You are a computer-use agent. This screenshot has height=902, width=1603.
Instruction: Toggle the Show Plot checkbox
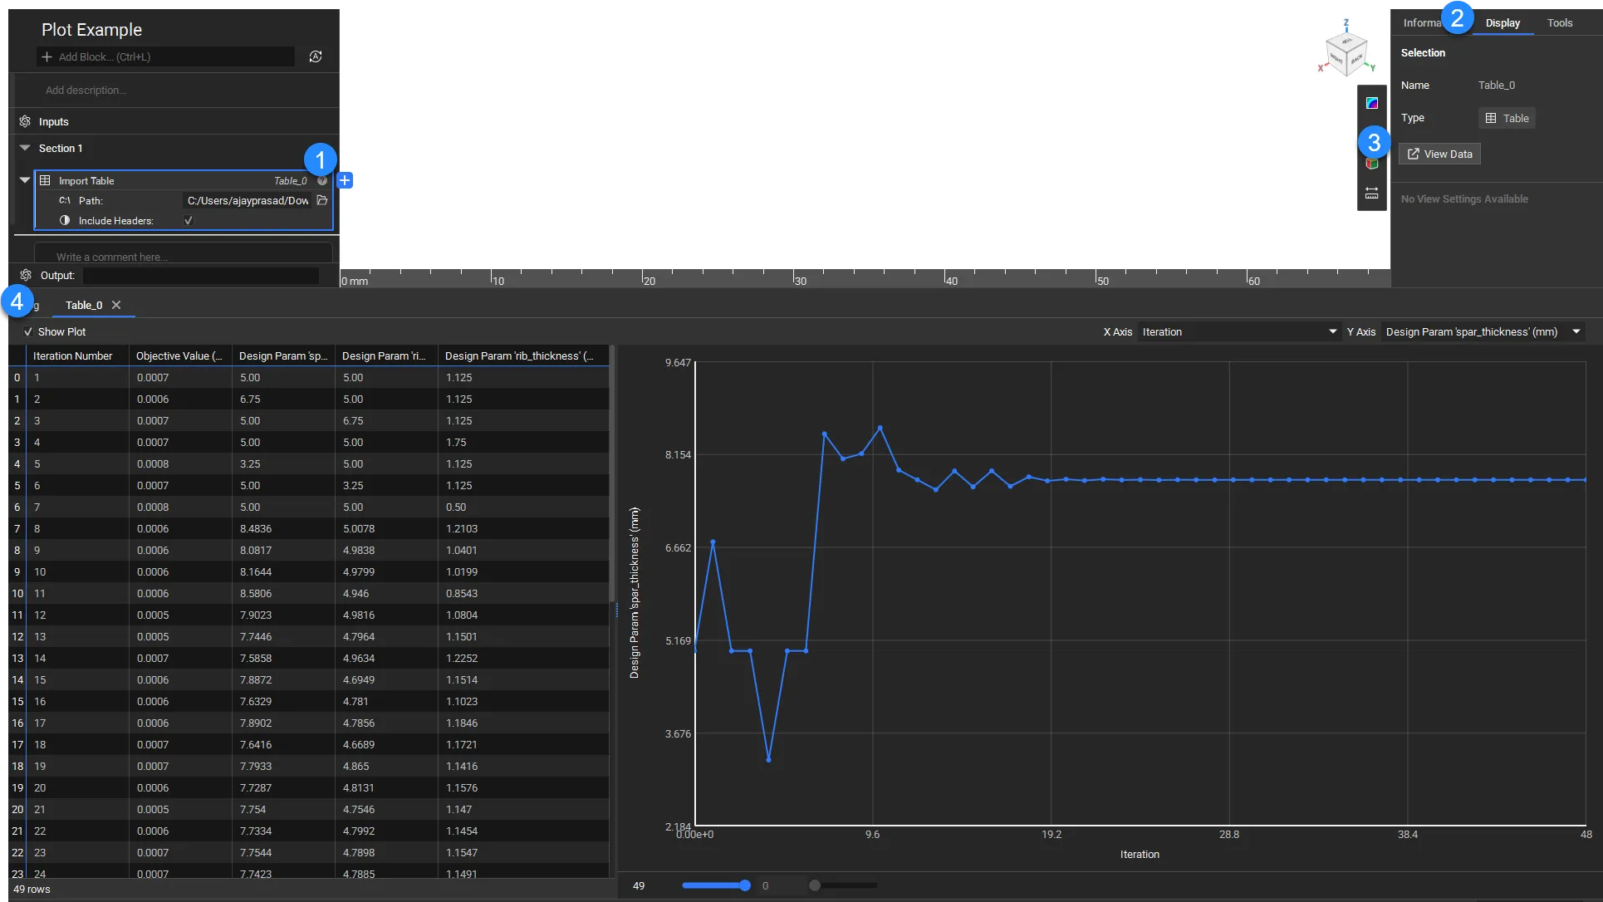(x=28, y=331)
